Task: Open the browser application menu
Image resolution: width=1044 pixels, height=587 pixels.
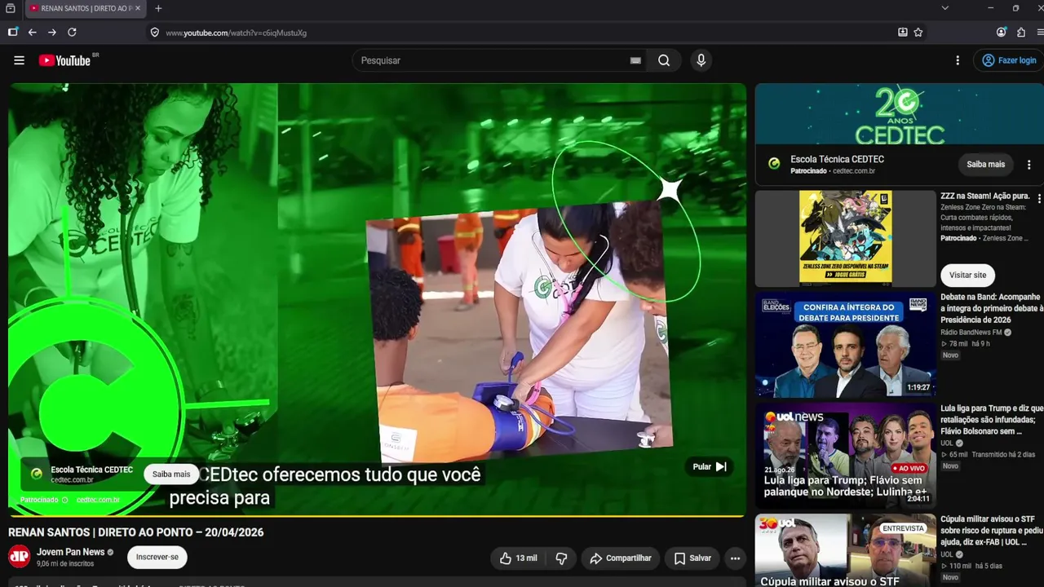Action: pyautogui.click(x=1040, y=33)
